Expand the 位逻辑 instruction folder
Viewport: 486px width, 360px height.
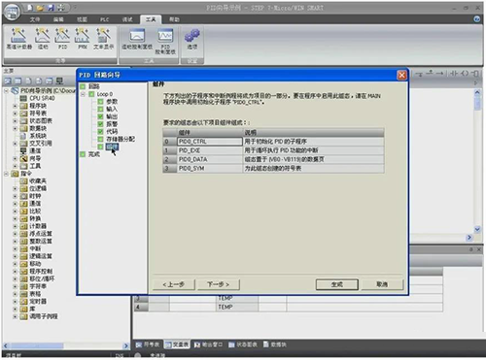15,188
